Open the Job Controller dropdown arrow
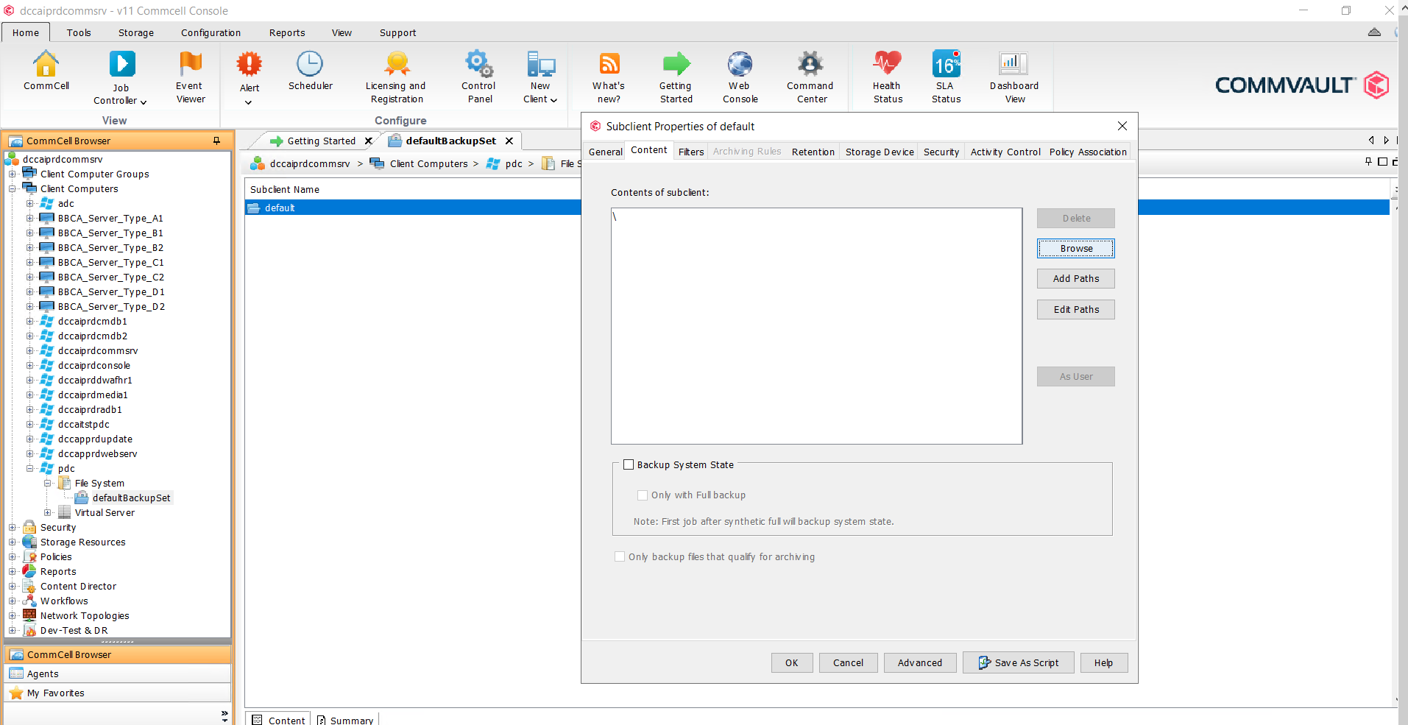The width and height of the screenshot is (1408, 725). (143, 102)
